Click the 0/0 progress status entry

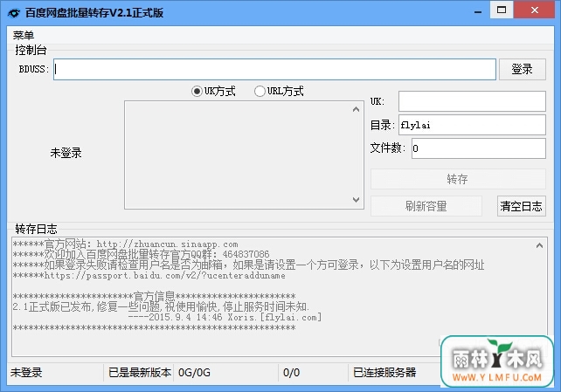[291, 373]
